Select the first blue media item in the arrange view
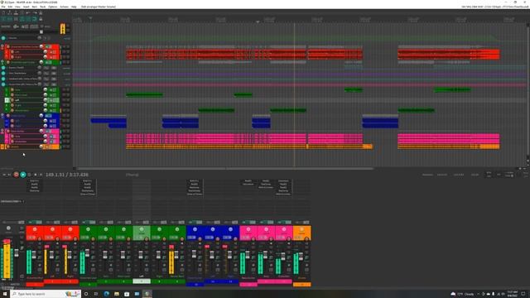This screenshot has width=530, height=298. point(108,121)
